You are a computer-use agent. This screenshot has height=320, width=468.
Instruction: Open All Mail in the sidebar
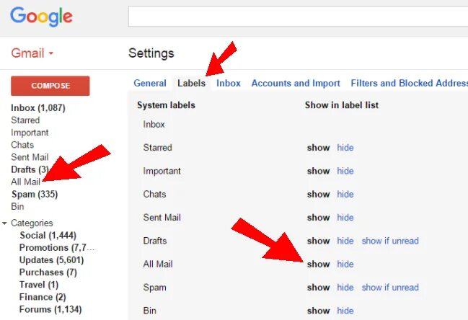(x=25, y=182)
